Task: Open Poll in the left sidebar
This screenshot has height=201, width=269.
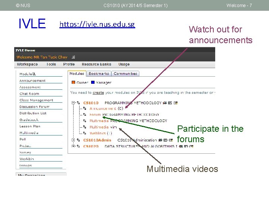Action: click(x=23, y=139)
